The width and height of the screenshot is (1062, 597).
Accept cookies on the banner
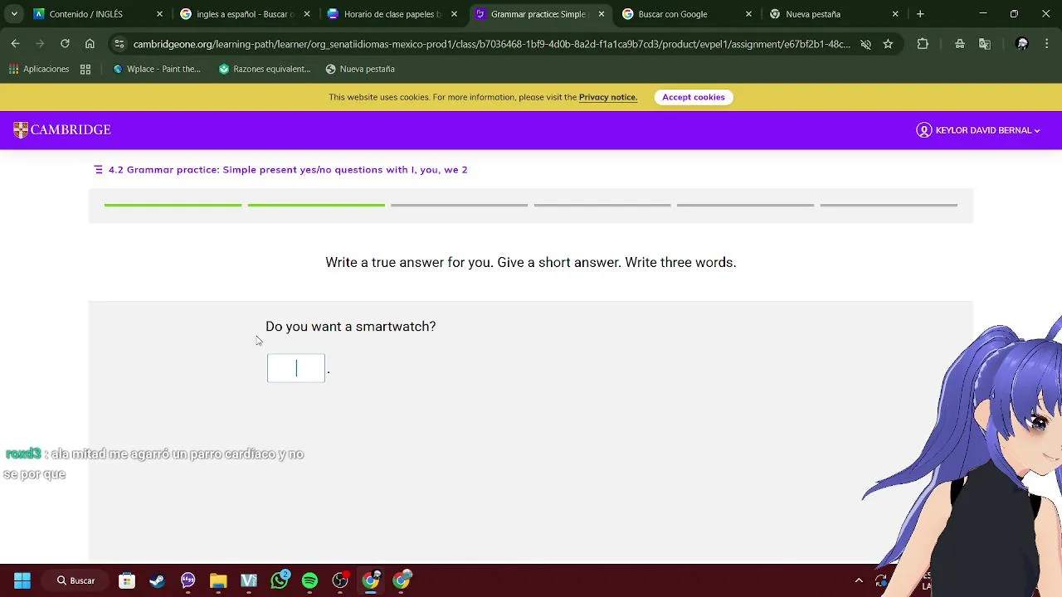point(694,97)
